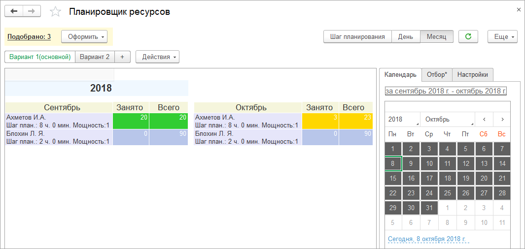Click the Октябрь column header
525x249 pixels.
pyautogui.click(x=248, y=107)
